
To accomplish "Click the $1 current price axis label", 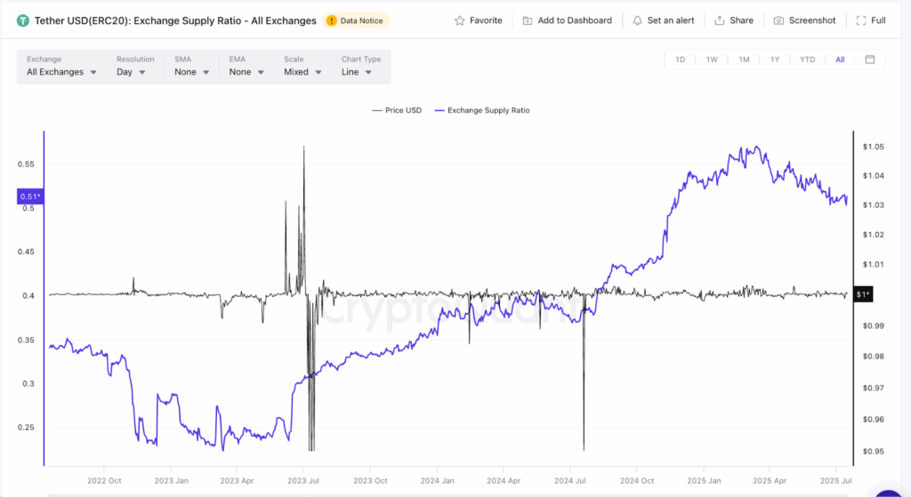I will 863,294.
